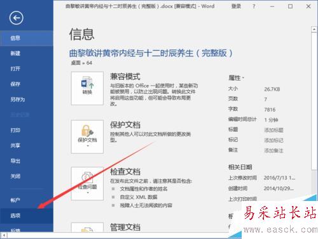This screenshot has width=318, height=239.
Task: Click the horizontal scrollbar left arrow
Action: coord(4,235)
